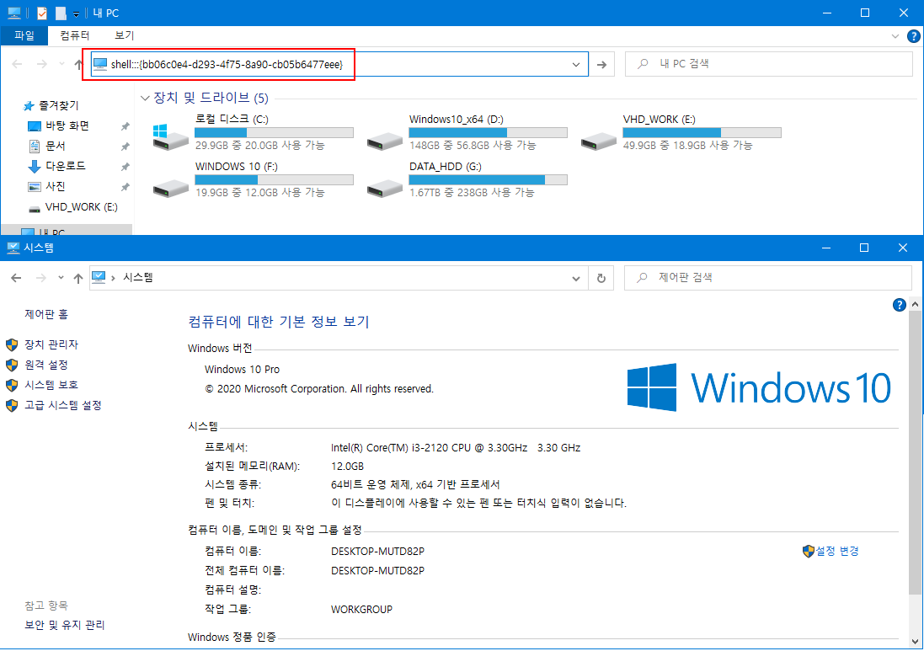Screen dimensions: 924x651
Task: Click forward arrow in 시스템 window
Action: [x=40, y=278]
